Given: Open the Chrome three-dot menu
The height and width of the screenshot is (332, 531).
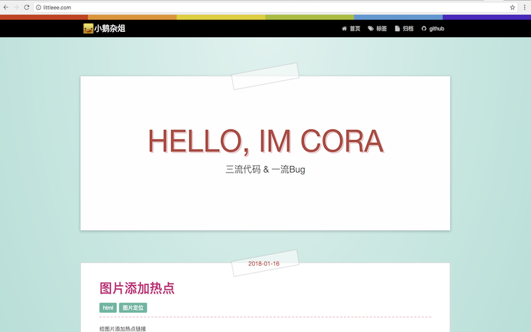Looking at the screenshot, I should click(524, 7).
